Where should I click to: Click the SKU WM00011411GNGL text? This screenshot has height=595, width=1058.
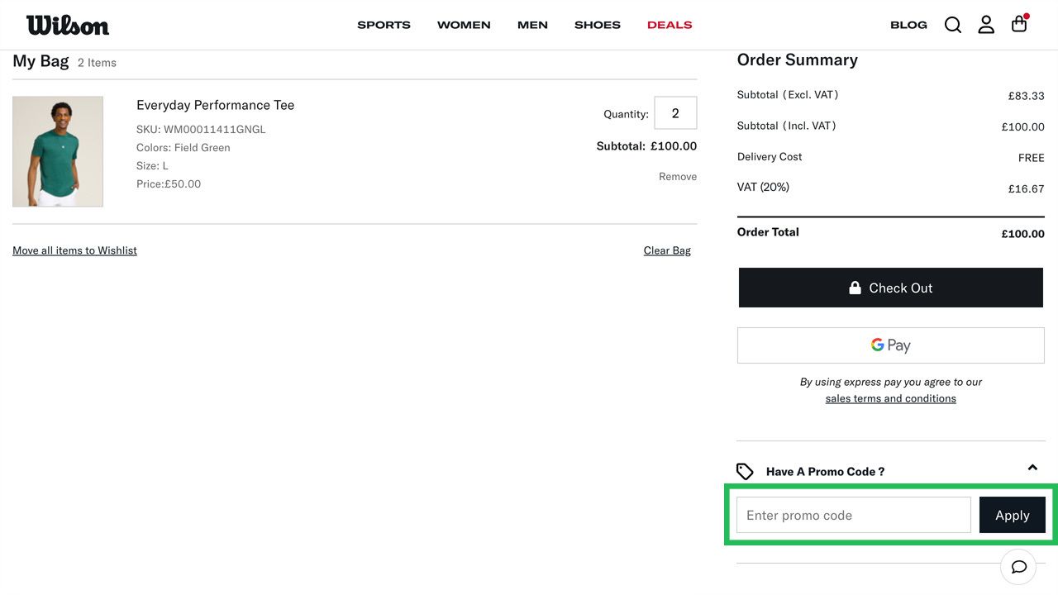pyautogui.click(x=201, y=130)
